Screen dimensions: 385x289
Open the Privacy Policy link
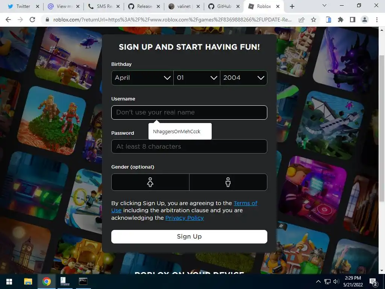184,218
